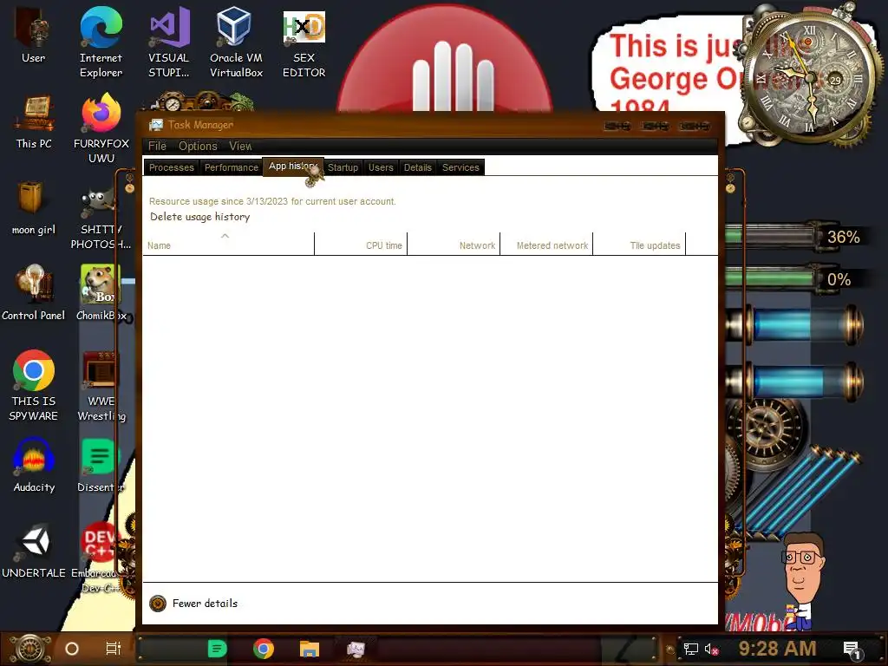Sort by the Tile updates column
888x666 pixels.
pyautogui.click(x=639, y=244)
